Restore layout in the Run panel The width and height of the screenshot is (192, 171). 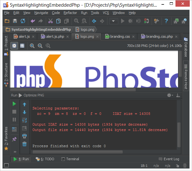coord(14,129)
